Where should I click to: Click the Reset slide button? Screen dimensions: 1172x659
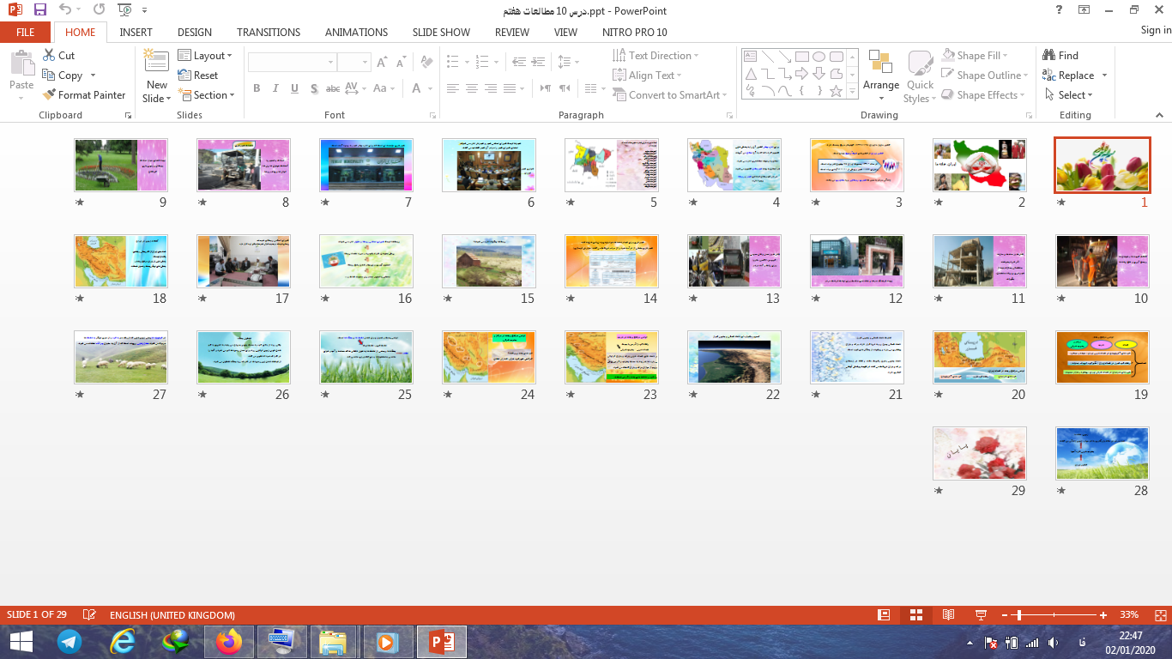click(x=198, y=76)
